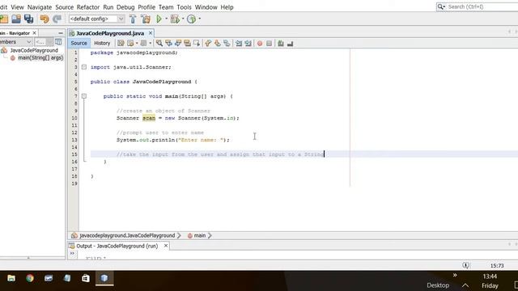The height and width of the screenshot is (291, 518).
Task: Click the Undo arrow icon
Action: click(45, 19)
